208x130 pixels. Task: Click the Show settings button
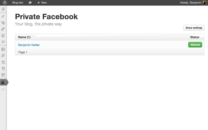point(194,28)
